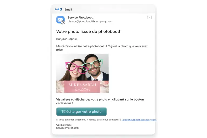207x138 pixels.
Task: Click the blue mail app avatar icon
Action: click(60, 20)
